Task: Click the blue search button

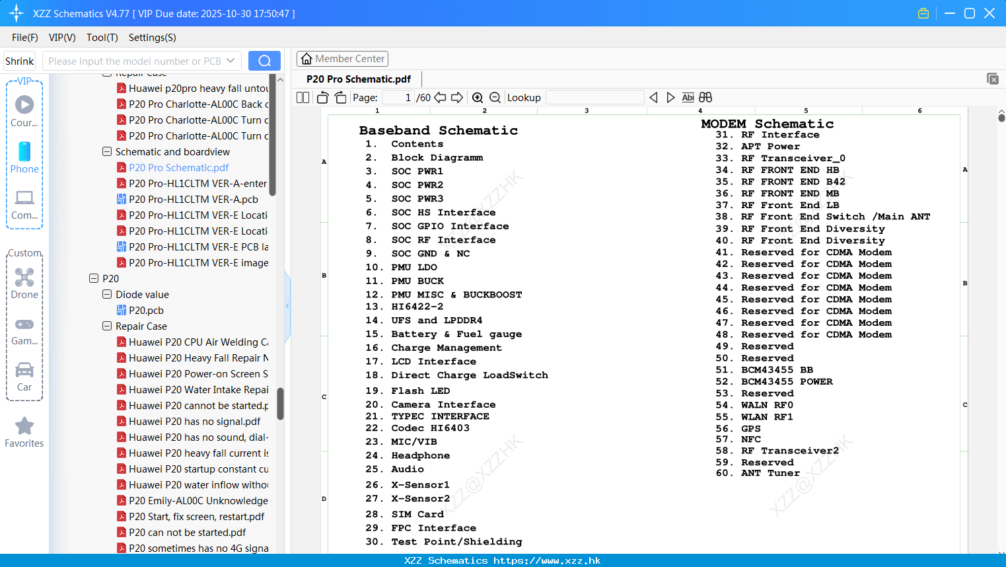Action: pos(264,61)
